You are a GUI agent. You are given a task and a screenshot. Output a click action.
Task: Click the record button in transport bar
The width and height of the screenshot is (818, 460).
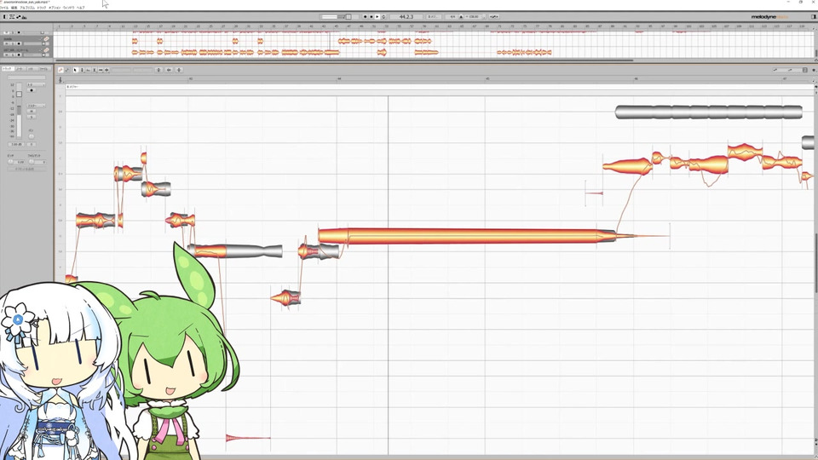[366, 17]
